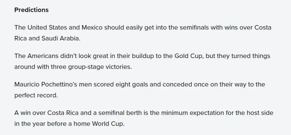Click the words "Rica and Saudi Arabia."
291x135 pixels.
(x=47, y=38)
